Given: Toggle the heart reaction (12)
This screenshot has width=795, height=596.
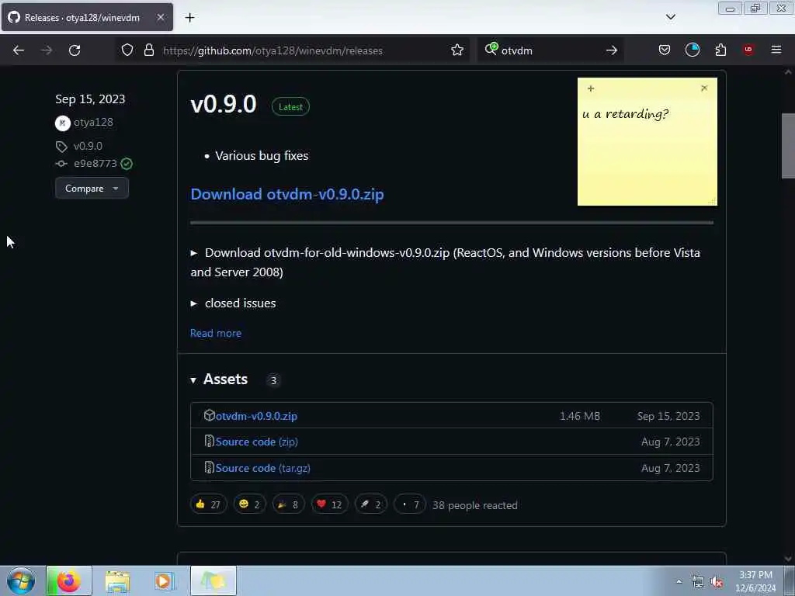Looking at the screenshot, I should tap(329, 504).
